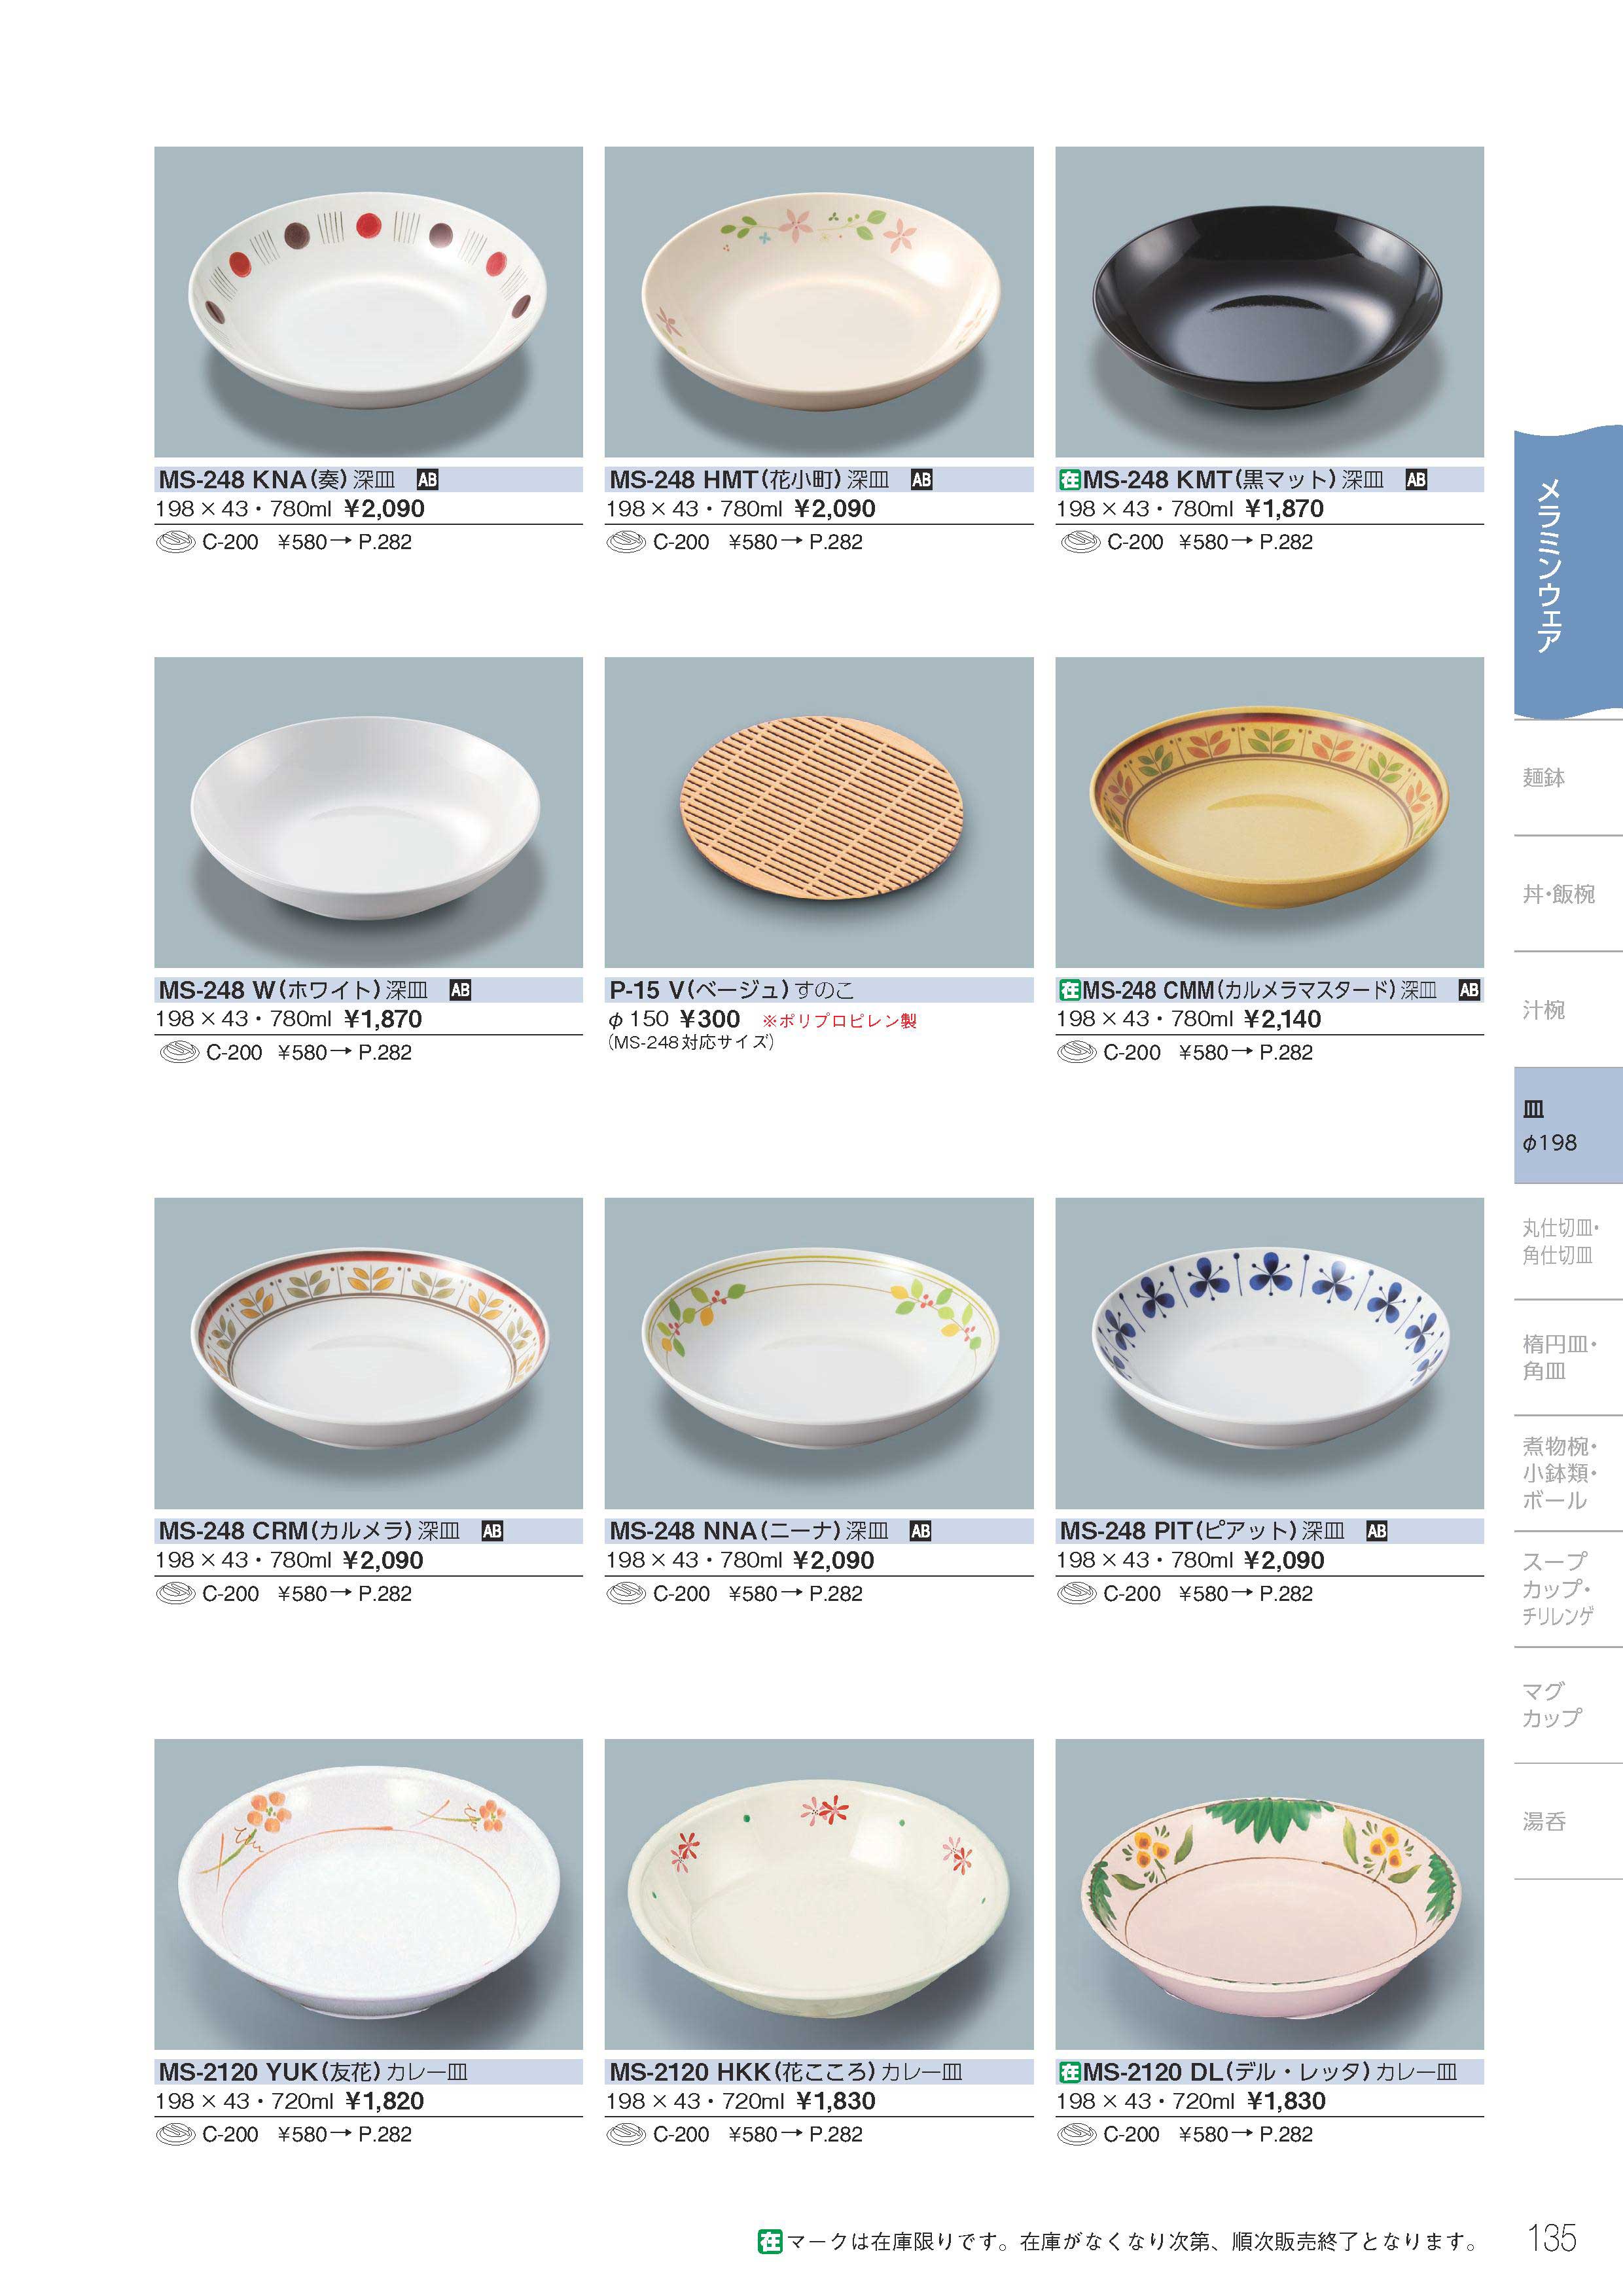Click the AB icon beside MS-248 KNA
Image resolution: width=1623 pixels, height=2296 pixels.
(427, 480)
